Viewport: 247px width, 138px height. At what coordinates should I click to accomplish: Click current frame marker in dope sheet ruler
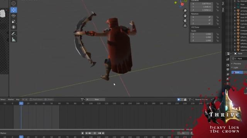21,103
